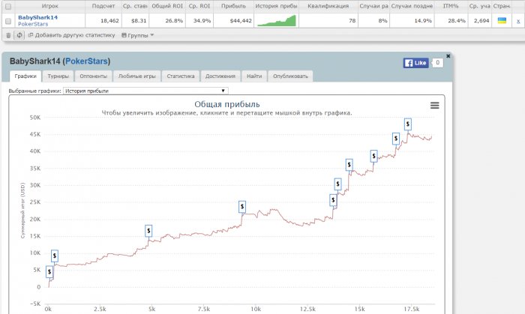The image size is (525, 314).
Task: Toggle the select-all checkbox in the table header
Action: (x=8, y=6)
